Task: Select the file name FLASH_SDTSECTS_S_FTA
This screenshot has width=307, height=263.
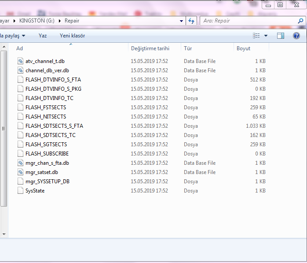Action: pos(54,126)
